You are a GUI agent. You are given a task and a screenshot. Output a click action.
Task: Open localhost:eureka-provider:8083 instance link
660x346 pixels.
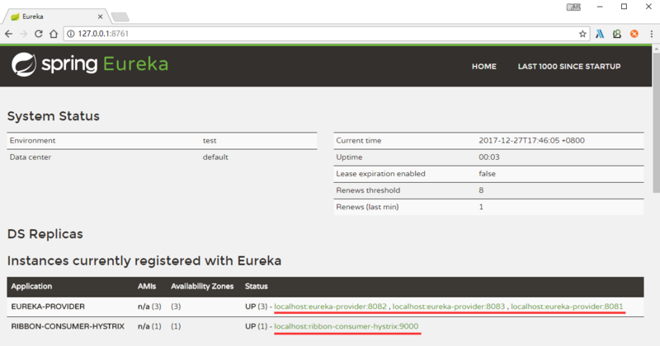[449, 306]
